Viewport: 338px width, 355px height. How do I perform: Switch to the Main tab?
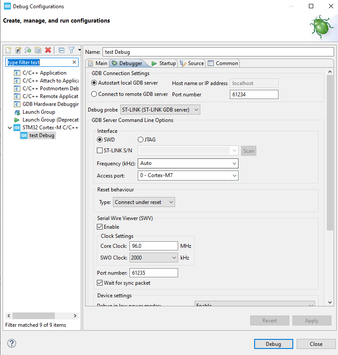click(98, 63)
